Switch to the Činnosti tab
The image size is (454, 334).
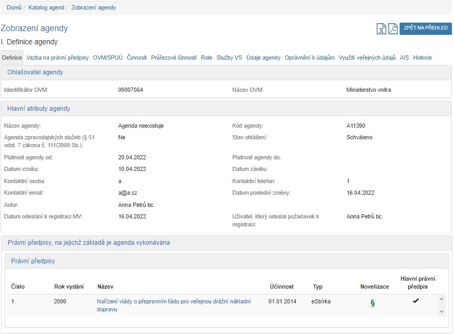pos(137,58)
